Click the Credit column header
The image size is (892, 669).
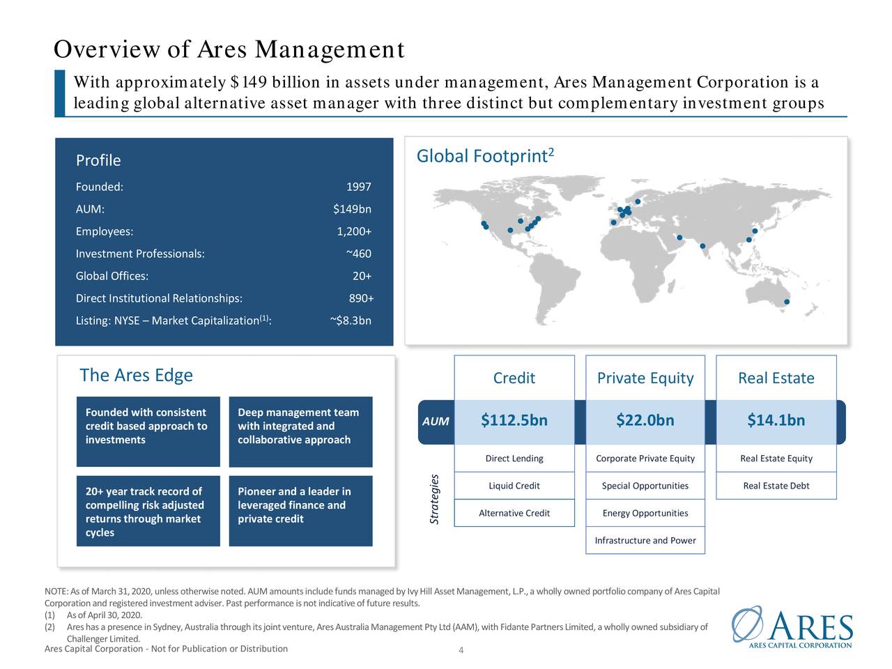click(x=514, y=378)
